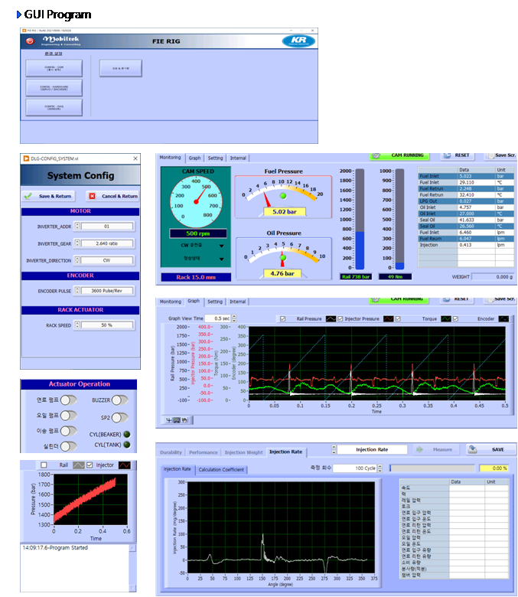
Task: Click the Cancel & Return button
Action: 112,196
